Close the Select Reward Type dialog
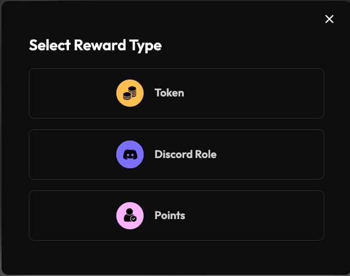 click(x=329, y=19)
